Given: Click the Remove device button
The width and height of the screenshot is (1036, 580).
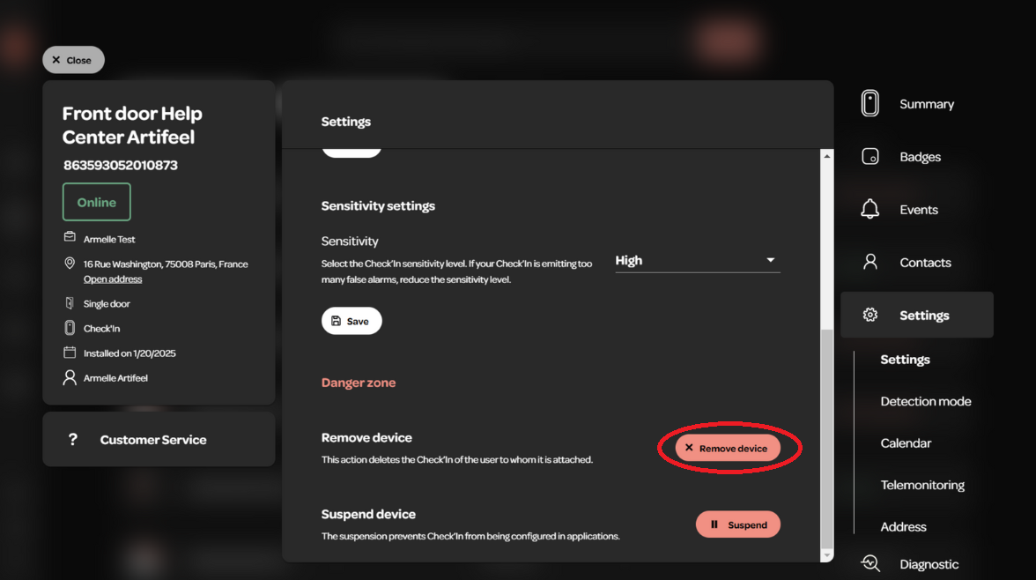Looking at the screenshot, I should pyautogui.click(x=728, y=448).
